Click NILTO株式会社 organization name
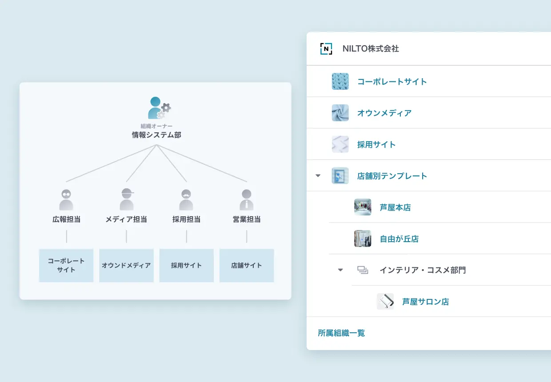551x382 pixels. [x=371, y=49]
